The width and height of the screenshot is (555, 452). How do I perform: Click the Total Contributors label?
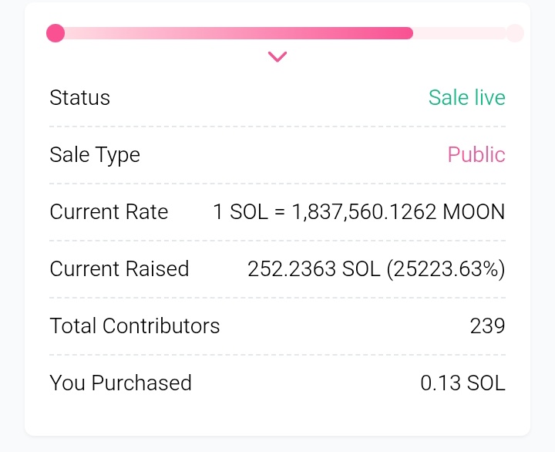pyautogui.click(x=135, y=326)
